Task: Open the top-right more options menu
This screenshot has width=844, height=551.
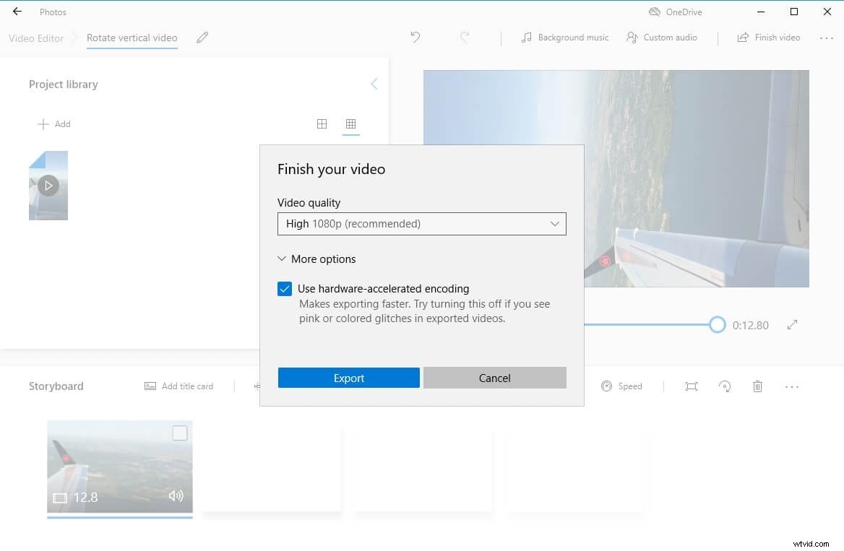Action: click(x=825, y=37)
